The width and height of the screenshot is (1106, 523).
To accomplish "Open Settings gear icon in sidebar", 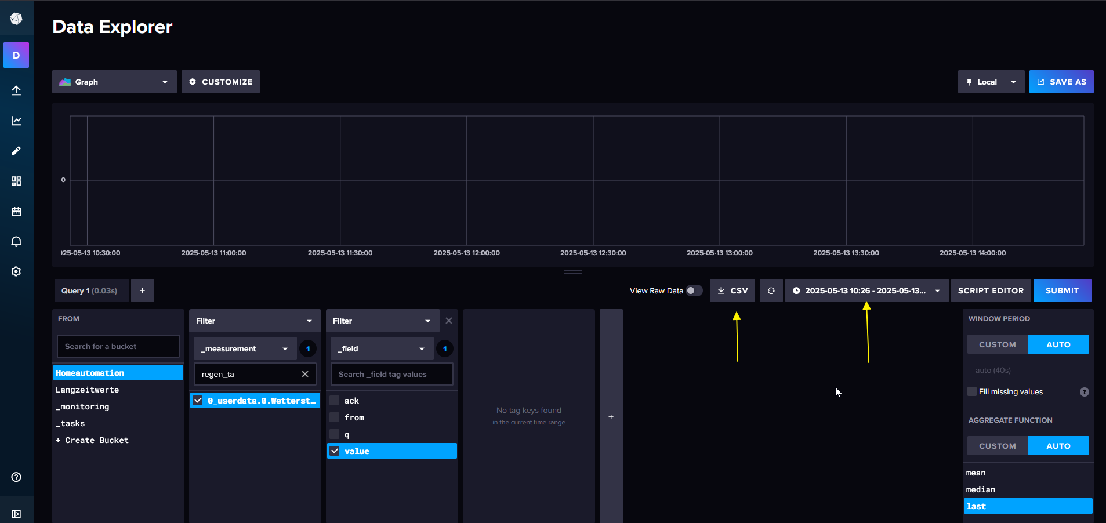I will point(16,271).
